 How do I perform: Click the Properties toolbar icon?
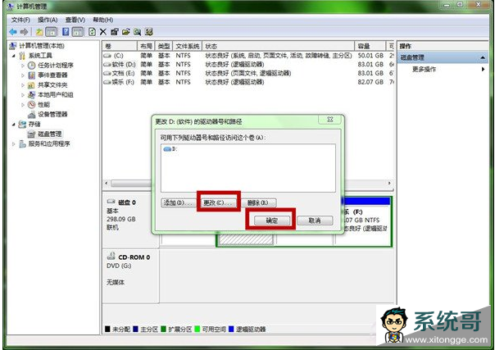click(x=114, y=32)
